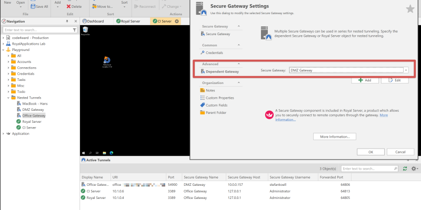The height and width of the screenshot is (210, 421).
Task: Pin the Navigation panel with the pin icon
Action: (67, 22)
